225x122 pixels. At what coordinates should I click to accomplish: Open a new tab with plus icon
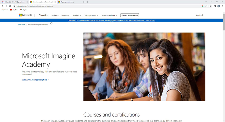pos(88,2)
